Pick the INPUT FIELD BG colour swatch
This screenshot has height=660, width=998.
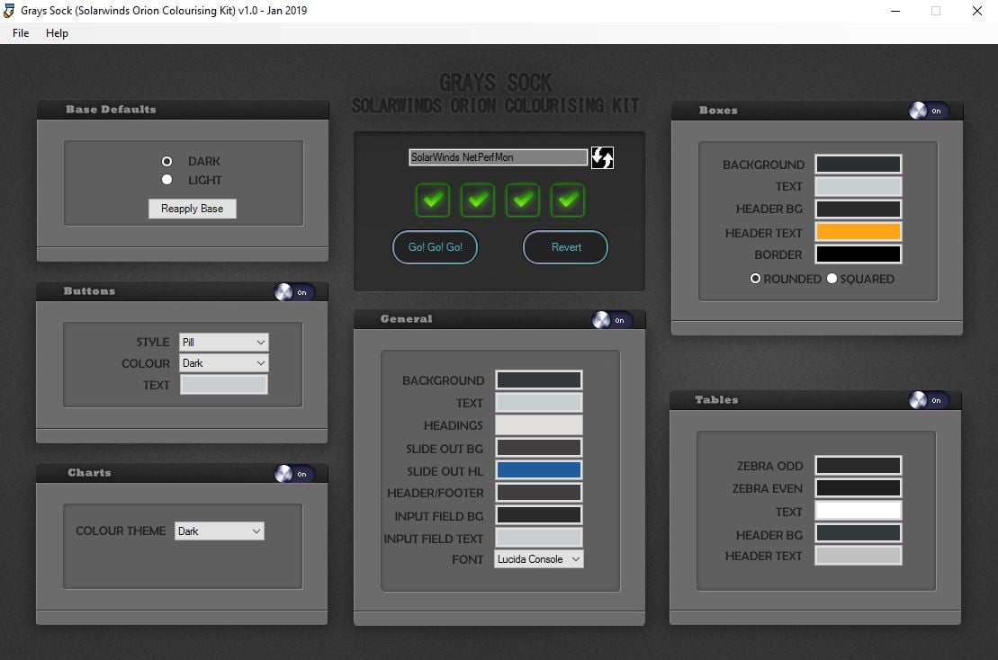(539, 515)
